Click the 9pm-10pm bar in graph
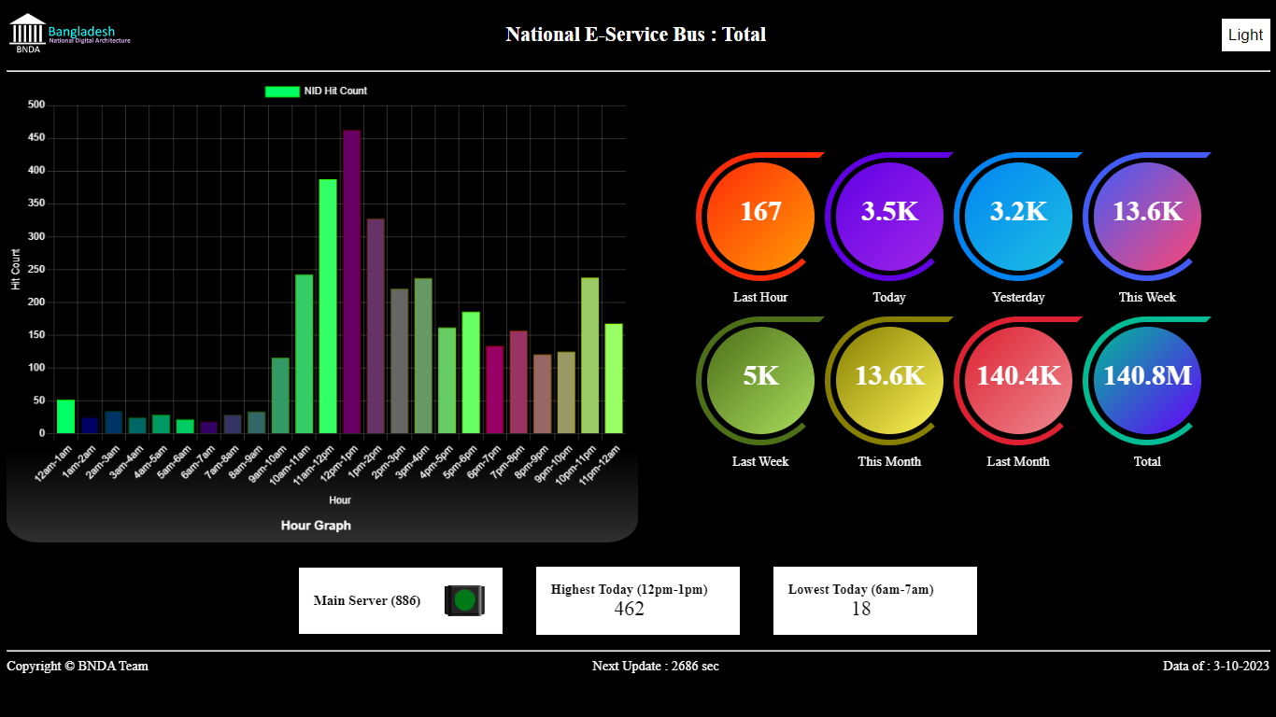Viewport: 1276px width, 717px height. click(566, 393)
